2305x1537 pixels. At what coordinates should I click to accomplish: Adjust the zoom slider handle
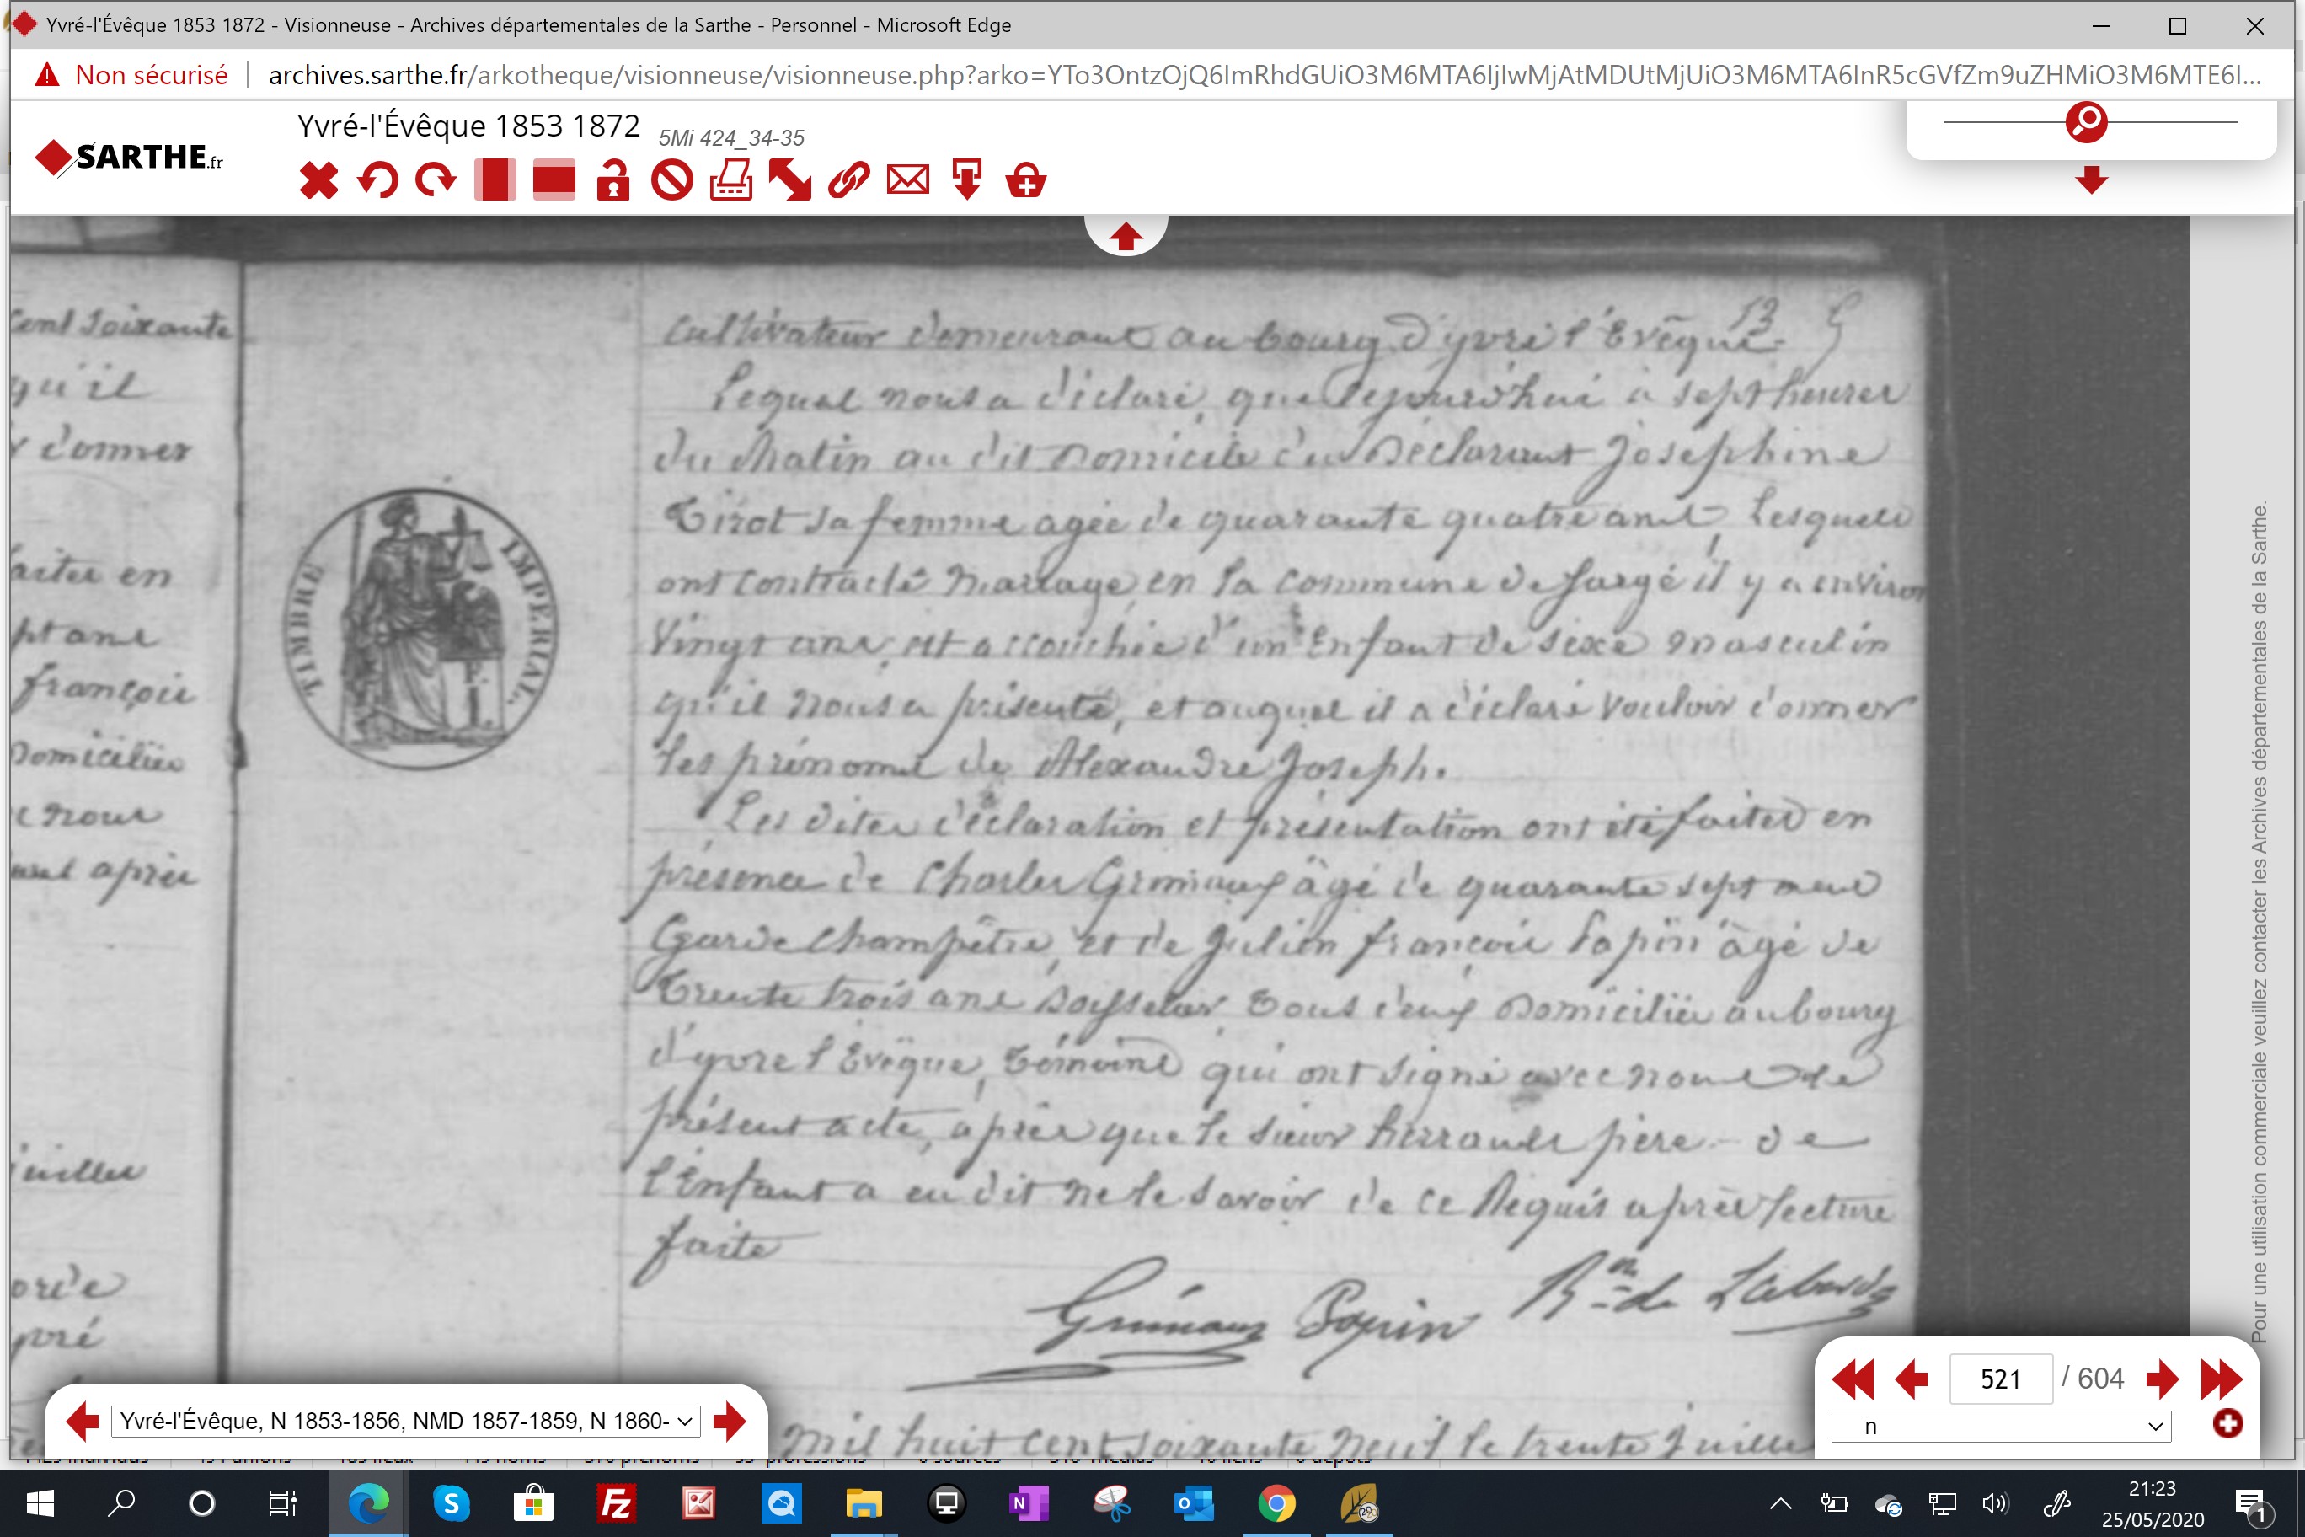(2087, 121)
